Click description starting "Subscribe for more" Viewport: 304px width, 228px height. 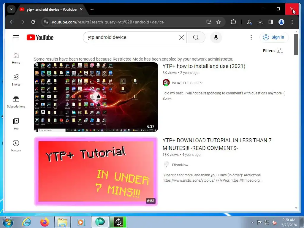tap(213, 178)
